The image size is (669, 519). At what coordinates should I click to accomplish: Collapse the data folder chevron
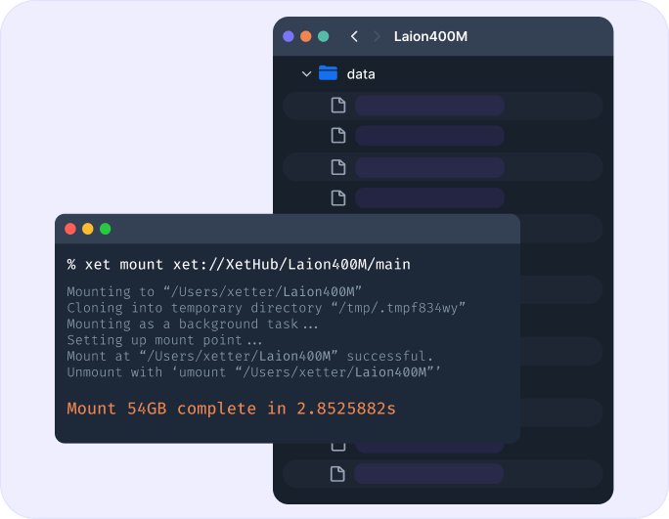click(306, 73)
